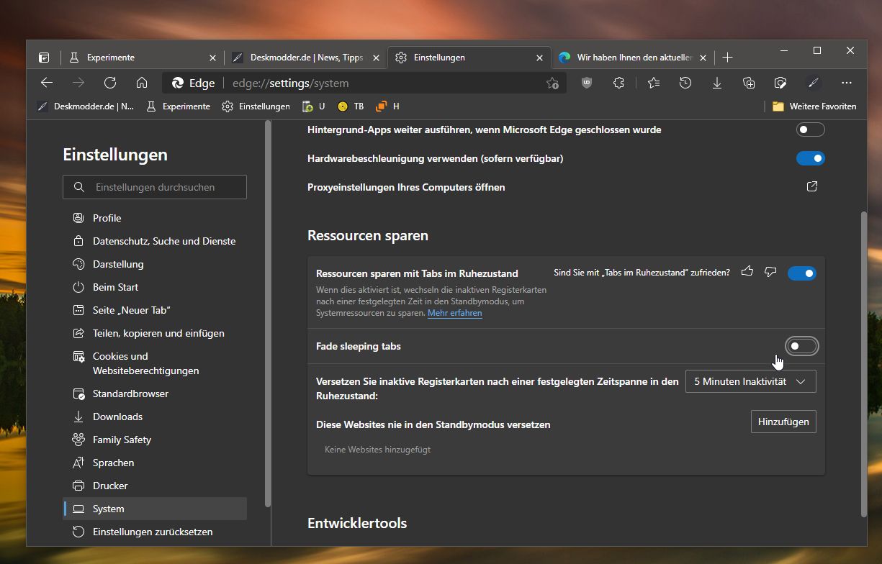Toggle Hintergrund-Apps weiter ausführen switch
882x564 pixels.
pyautogui.click(x=811, y=130)
